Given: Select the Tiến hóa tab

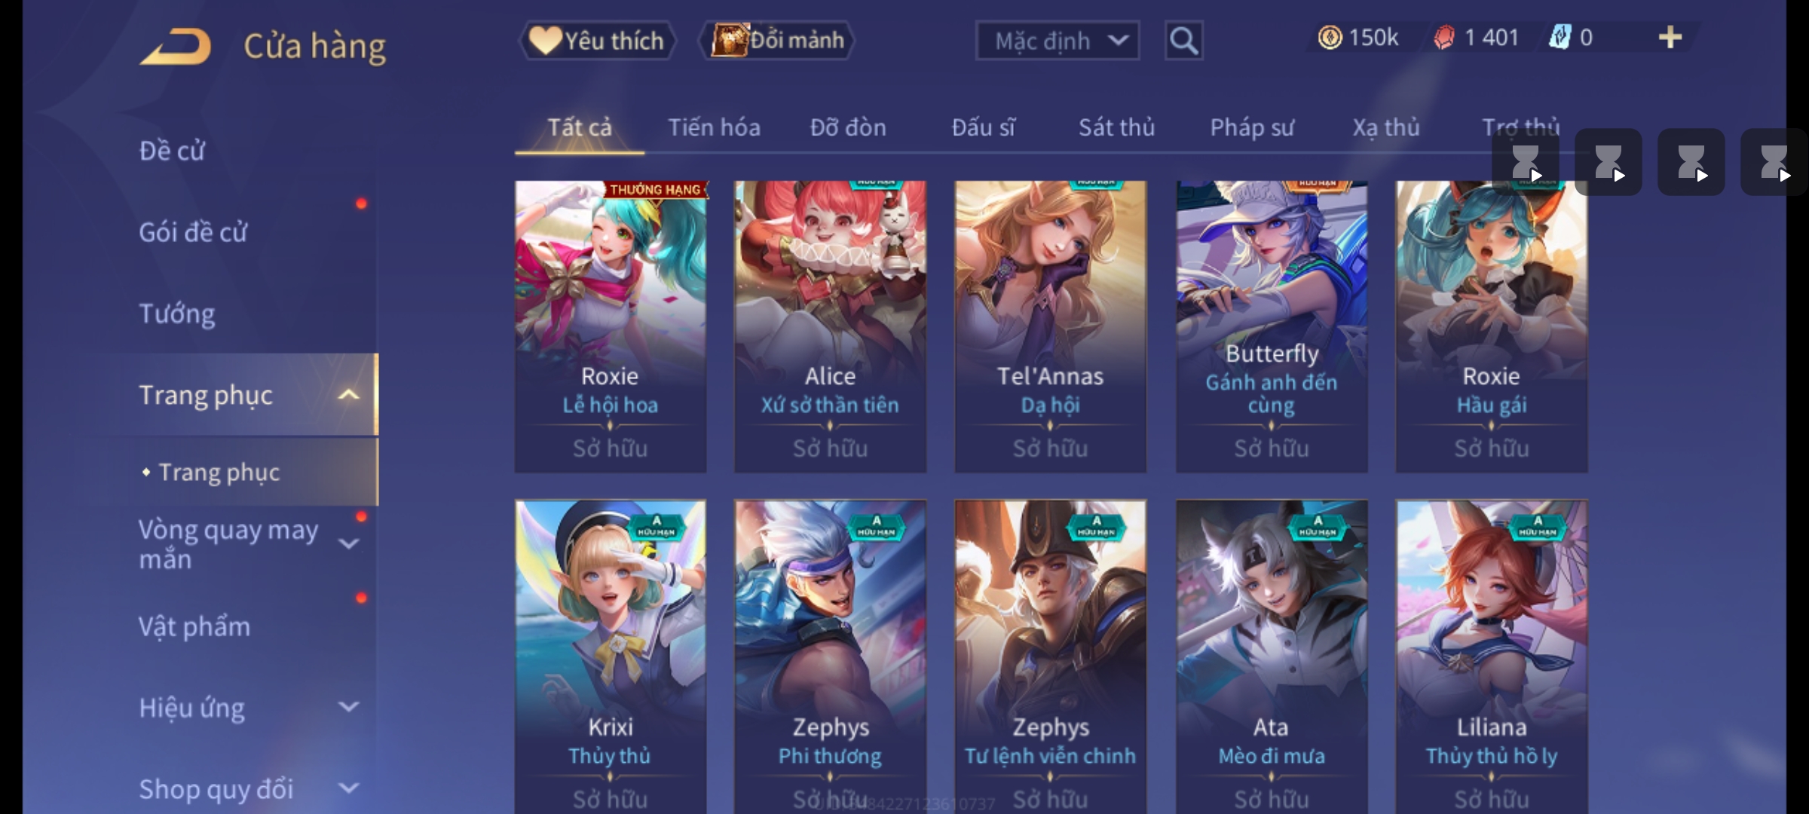Looking at the screenshot, I should 714,127.
